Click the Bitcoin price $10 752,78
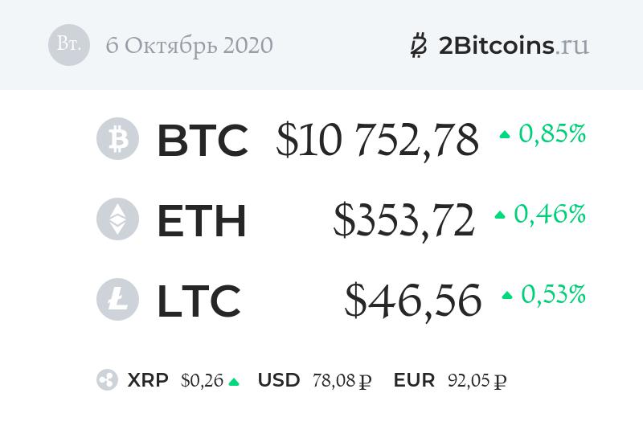The height and width of the screenshot is (434, 643). click(x=377, y=140)
